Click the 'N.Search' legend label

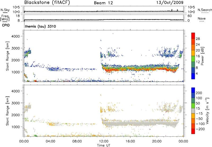[205, 10]
